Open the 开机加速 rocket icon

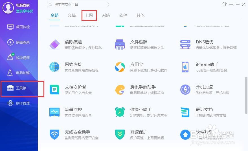pyautogui.click(x=185, y=90)
